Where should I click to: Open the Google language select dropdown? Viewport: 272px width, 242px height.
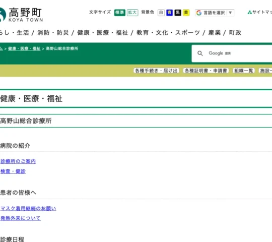pyautogui.click(x=215, y=13)
